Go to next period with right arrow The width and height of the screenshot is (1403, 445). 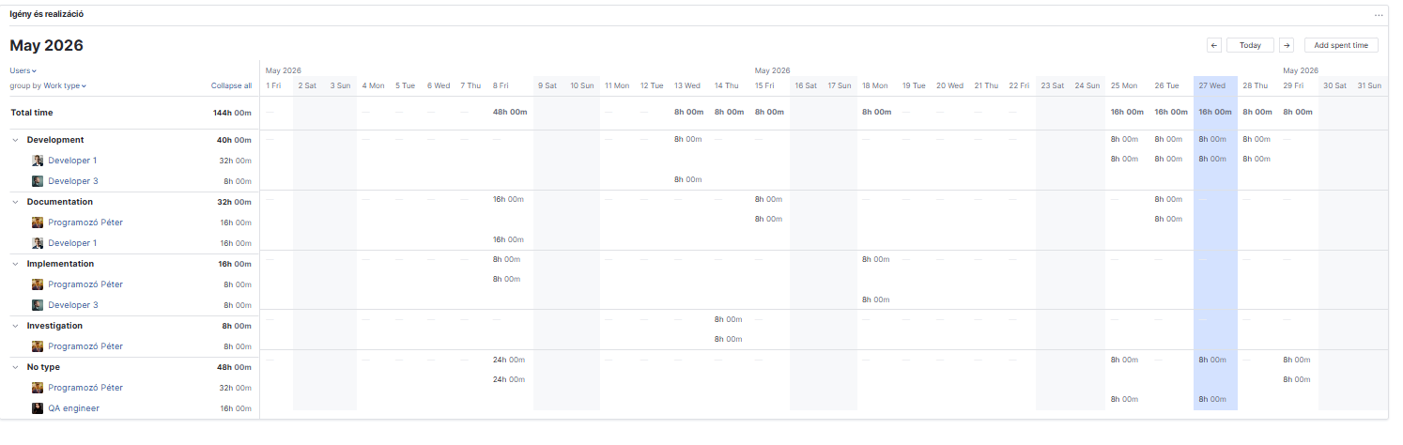[1287, 45]
